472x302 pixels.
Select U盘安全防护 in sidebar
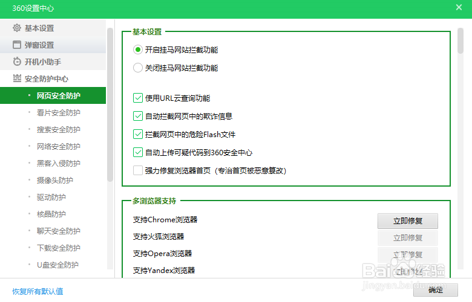[x=53, y=265]
